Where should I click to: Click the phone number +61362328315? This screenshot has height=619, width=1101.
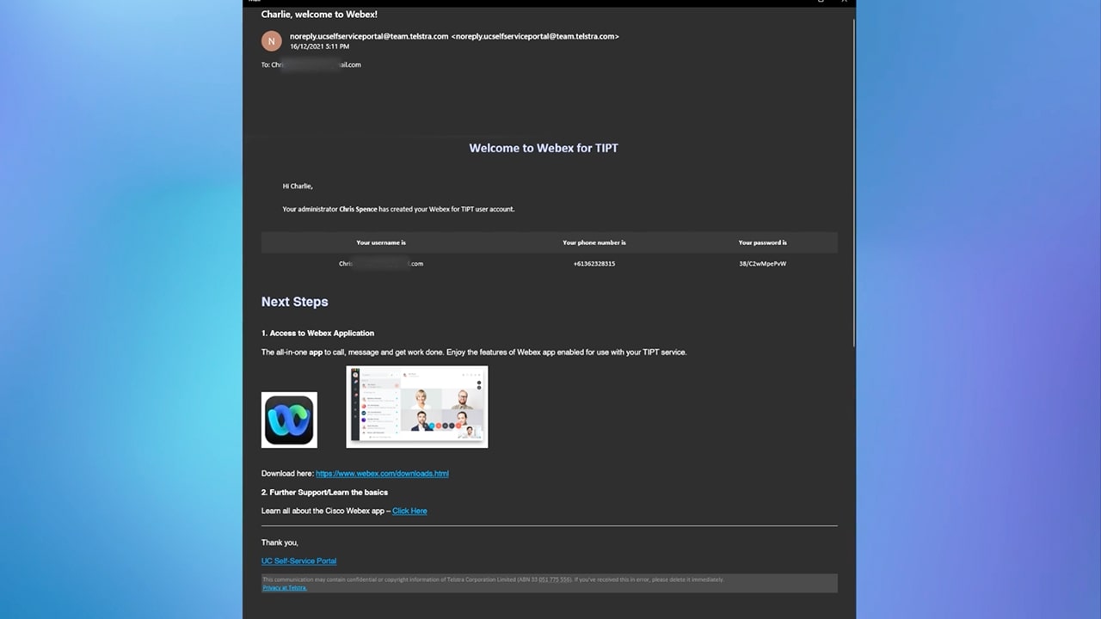pyautogui.click(x=594, y=264)
